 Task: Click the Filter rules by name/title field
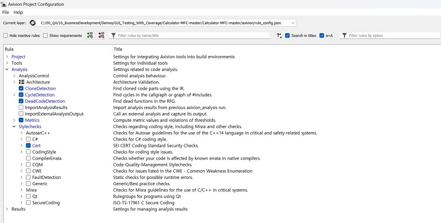(x=192, y=36)
